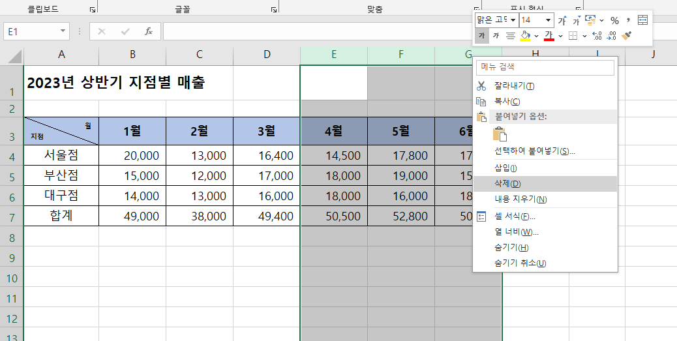Select column A header
Screen dimensions: 677x341
pyautogui.click(x=61, y=54)
